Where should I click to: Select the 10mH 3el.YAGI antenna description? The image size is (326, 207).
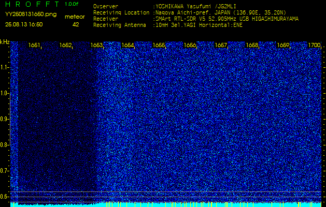pos(199,25)
